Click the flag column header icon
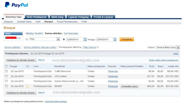This screenshot has width=183, height=104. [x=28, y=66]
